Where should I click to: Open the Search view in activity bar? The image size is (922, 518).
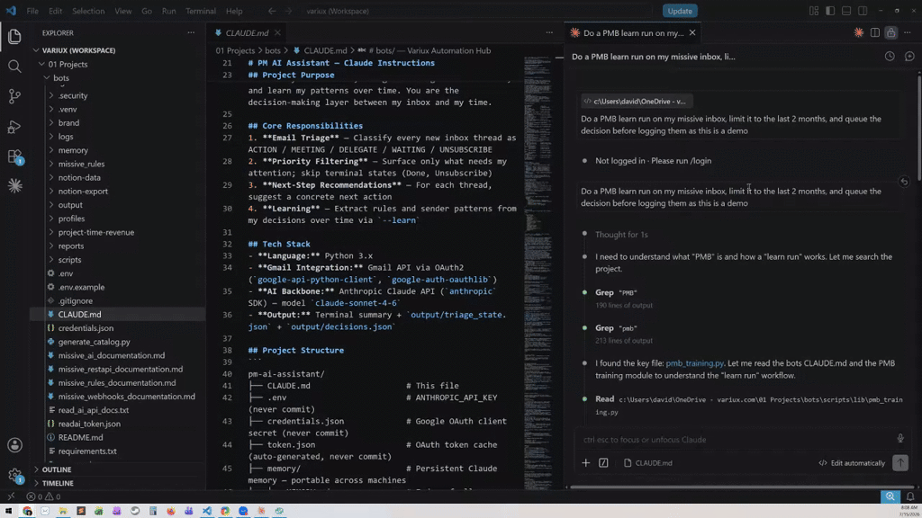(14, 66)
